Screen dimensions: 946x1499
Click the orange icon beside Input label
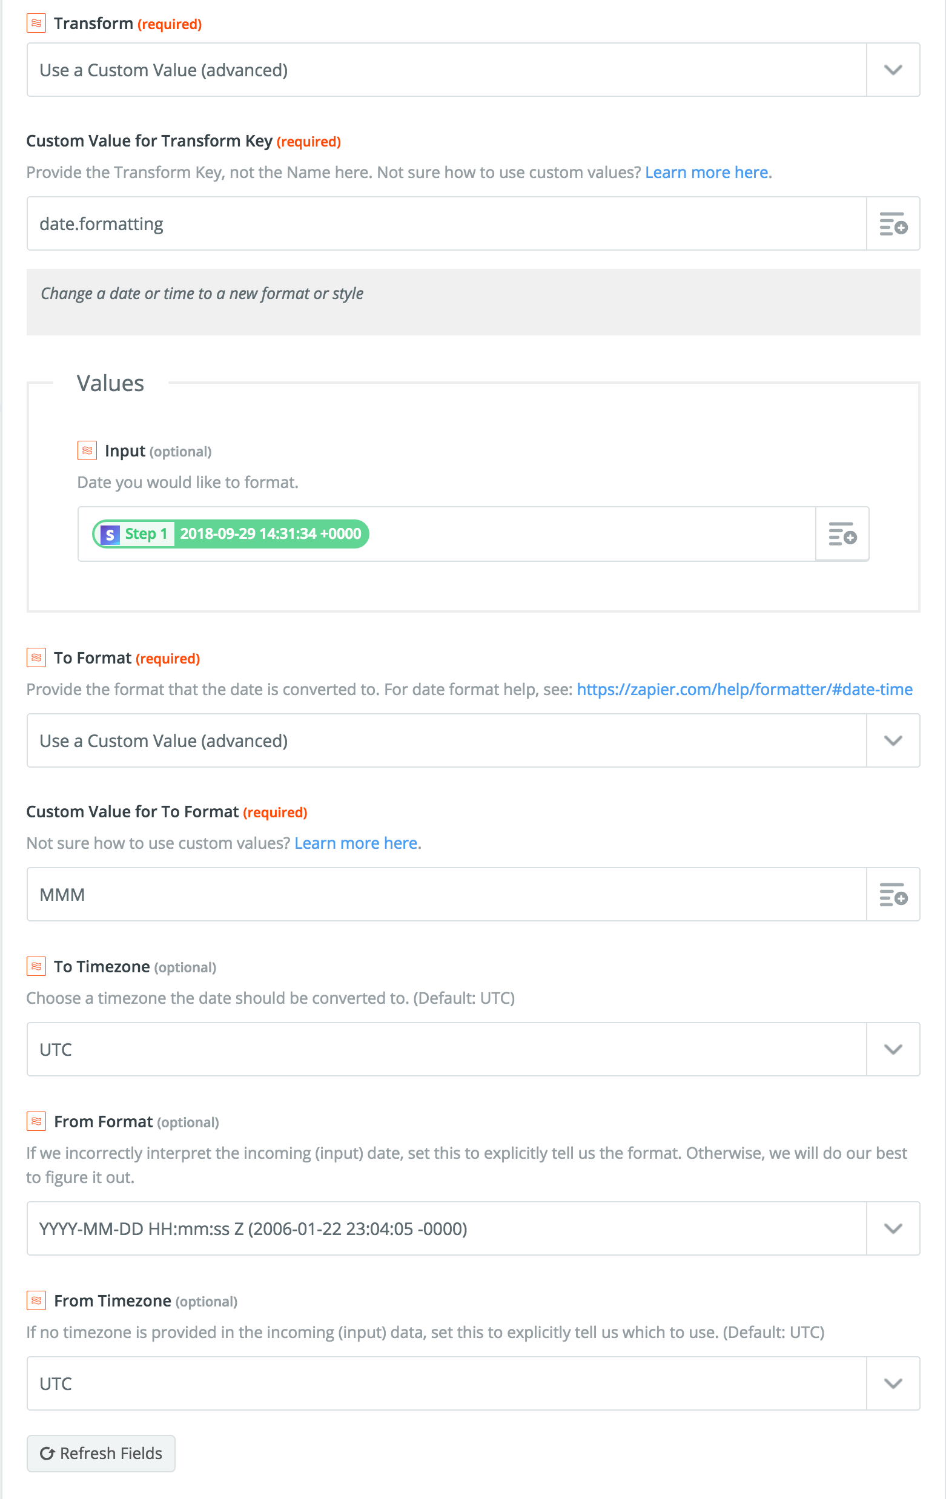[x=87, y=450]
